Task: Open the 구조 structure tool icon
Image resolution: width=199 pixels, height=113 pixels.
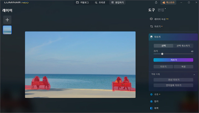Action: tap(151, 94)
